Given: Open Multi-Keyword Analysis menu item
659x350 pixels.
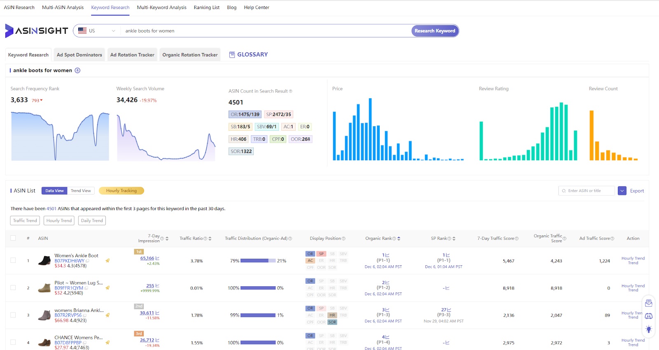Looking at the screenshot, I should pos(161,7).
